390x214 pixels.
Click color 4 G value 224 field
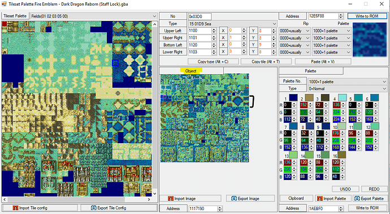pyautogui.click(x=336, y=112)
